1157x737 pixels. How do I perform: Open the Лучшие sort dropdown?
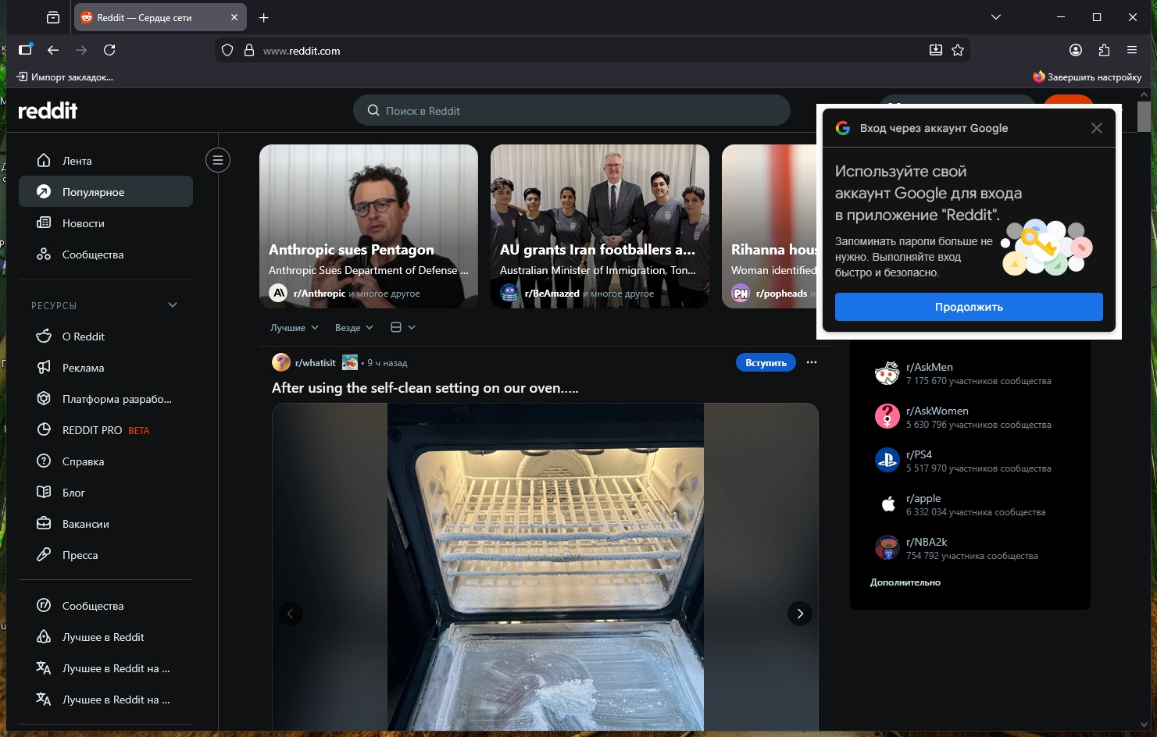coord(295,328)
